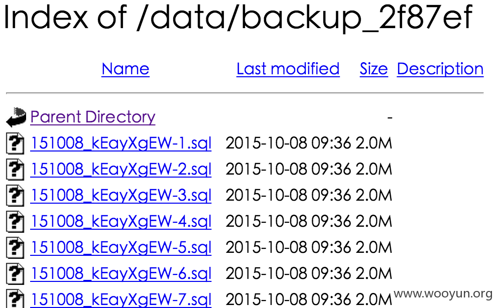Click the file icon beside 151008_kEayXgEW-4.sql
The image size is (497, 308).
point(15,222)
